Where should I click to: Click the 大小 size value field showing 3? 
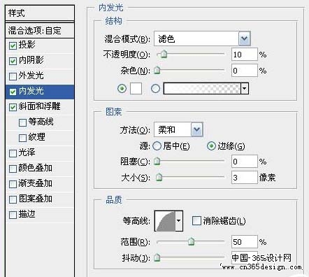tap(245, 178)
